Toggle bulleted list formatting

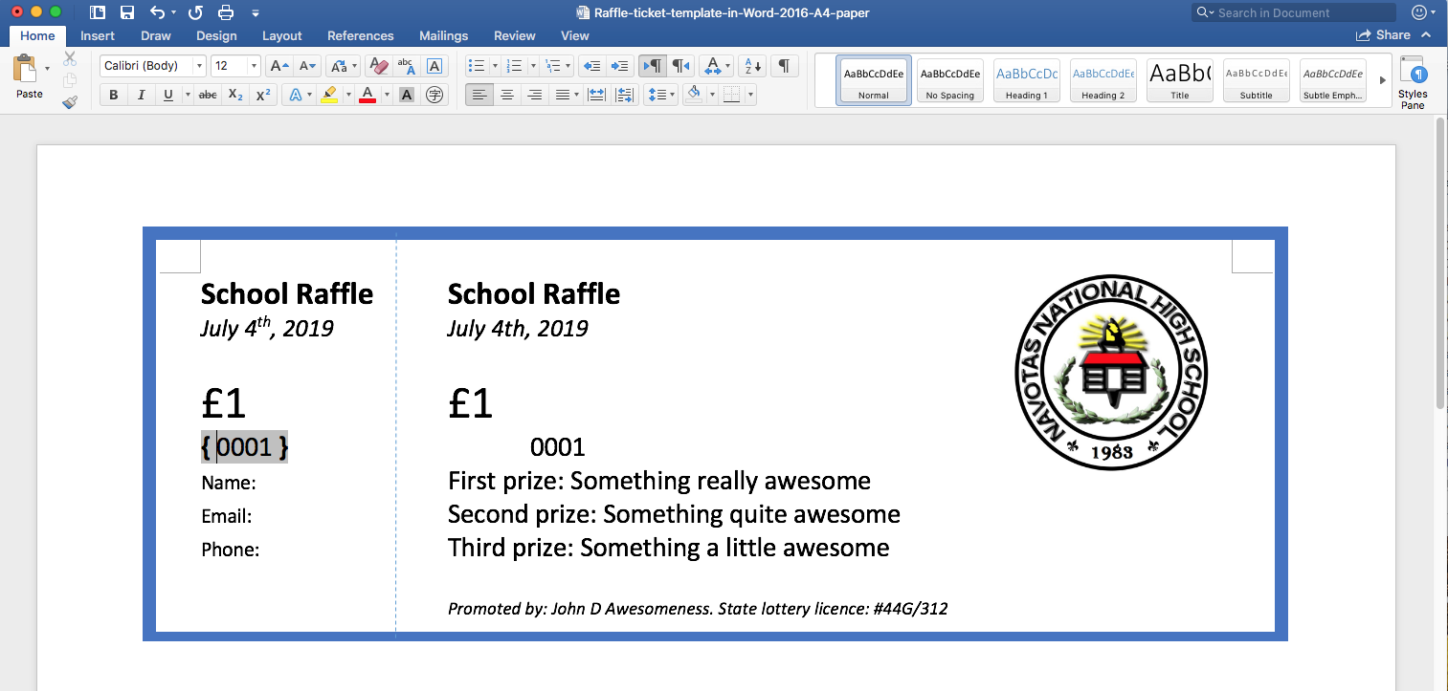coord(475,66)
